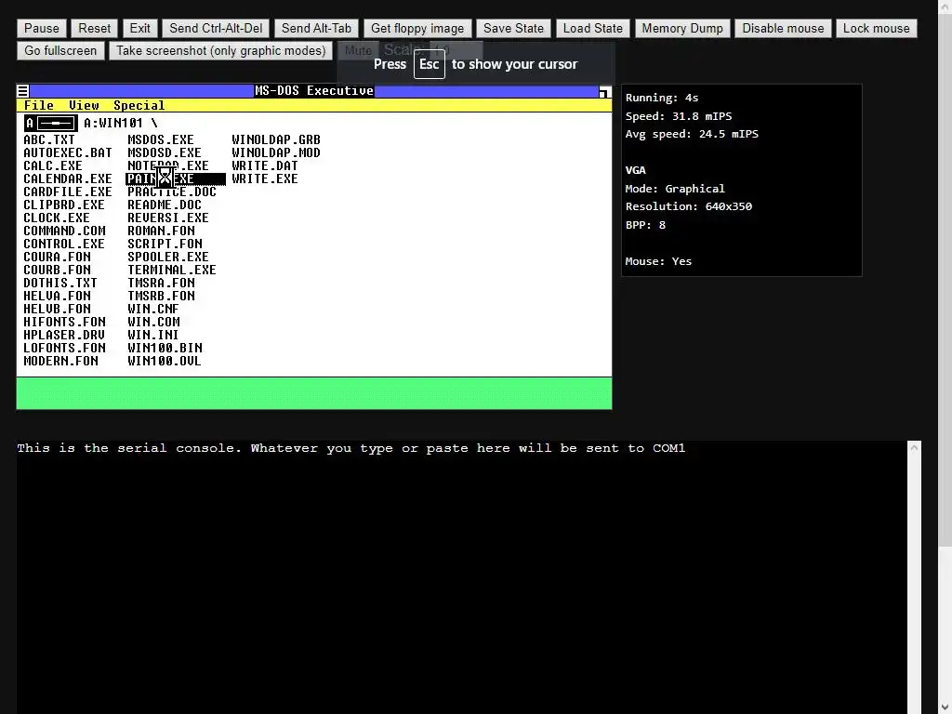
Task: Click Get floppy image button
Action: [x=417, y=29]
